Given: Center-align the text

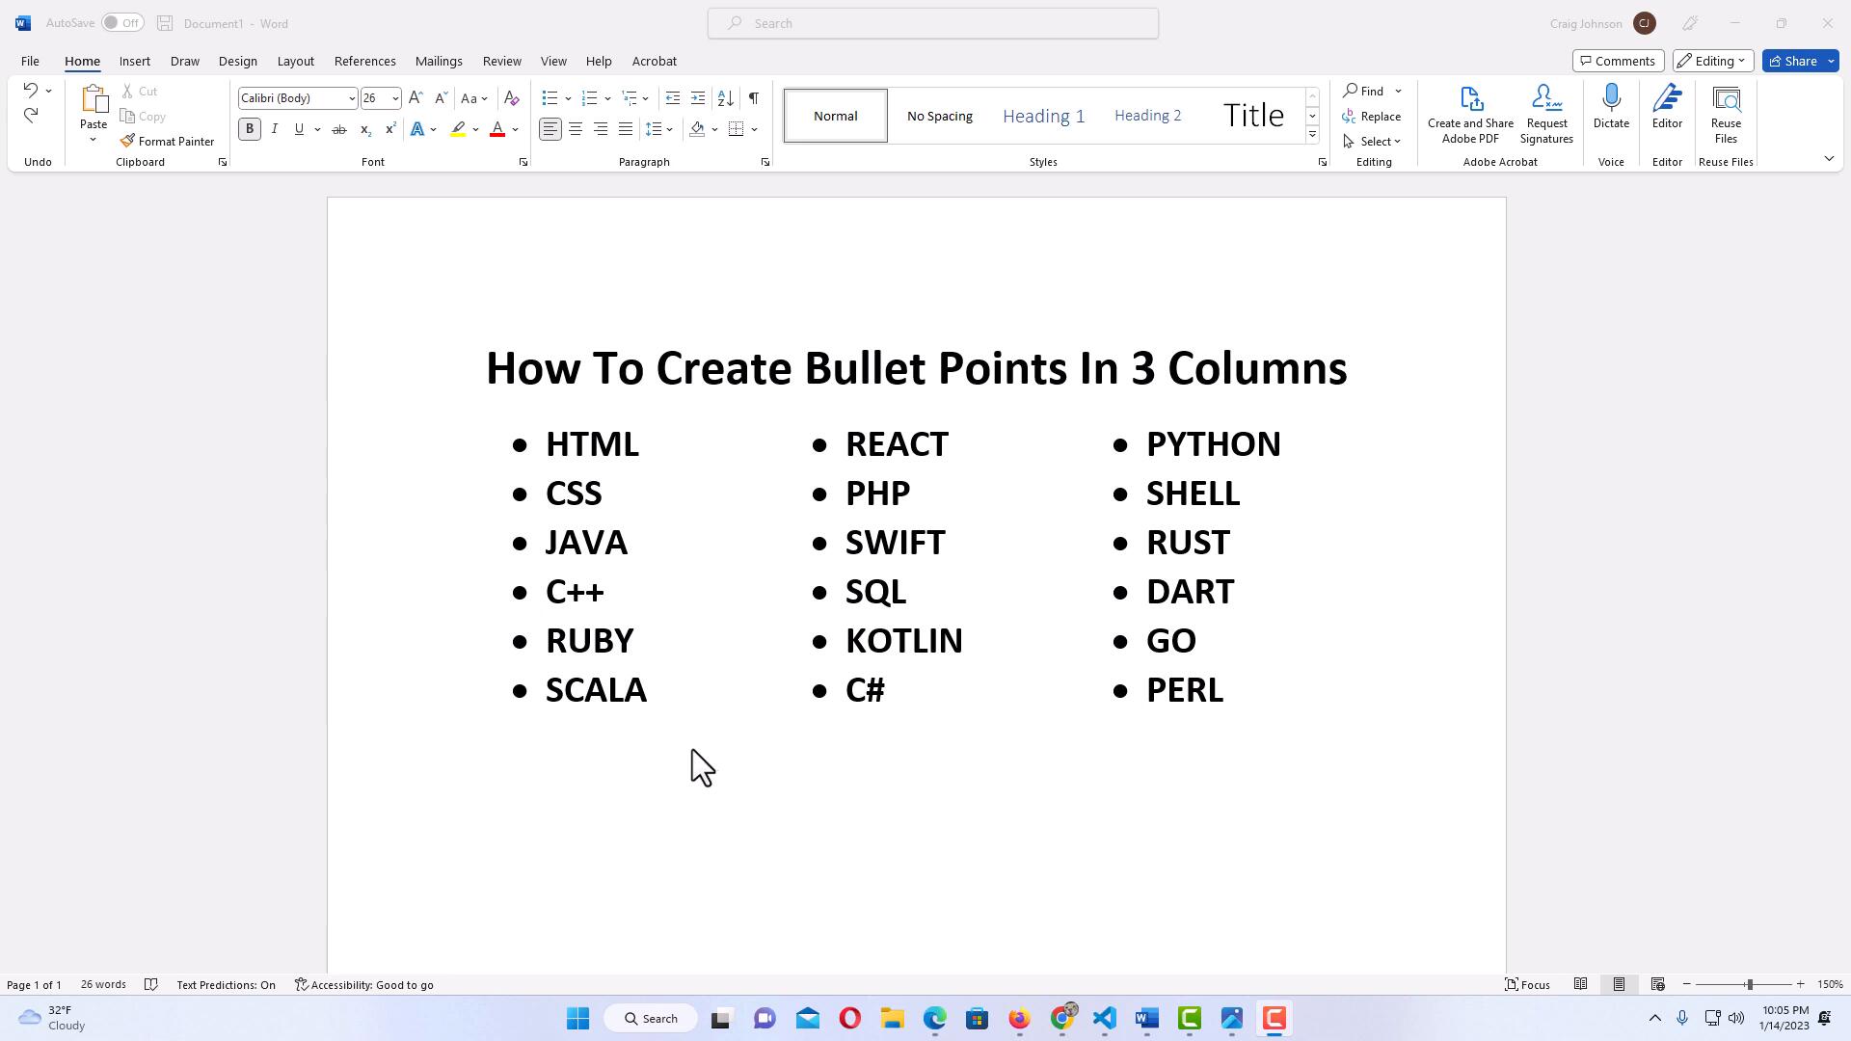Looking at the screenshot, I should coord(576,129).
